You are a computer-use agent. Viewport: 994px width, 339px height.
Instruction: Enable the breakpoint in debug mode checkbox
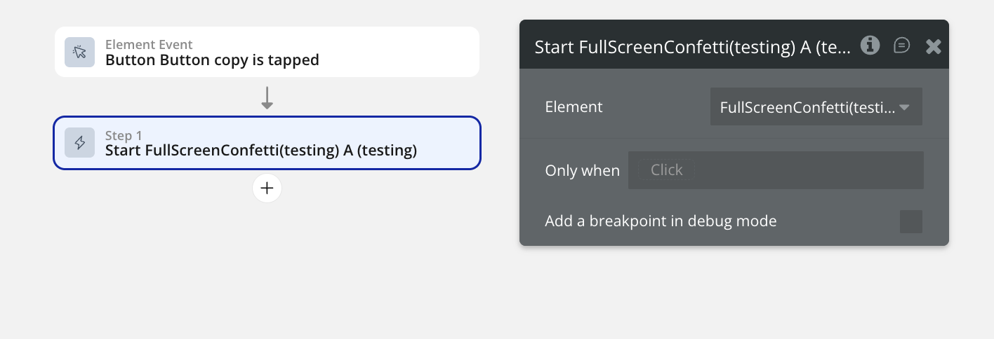coord(910,221)
